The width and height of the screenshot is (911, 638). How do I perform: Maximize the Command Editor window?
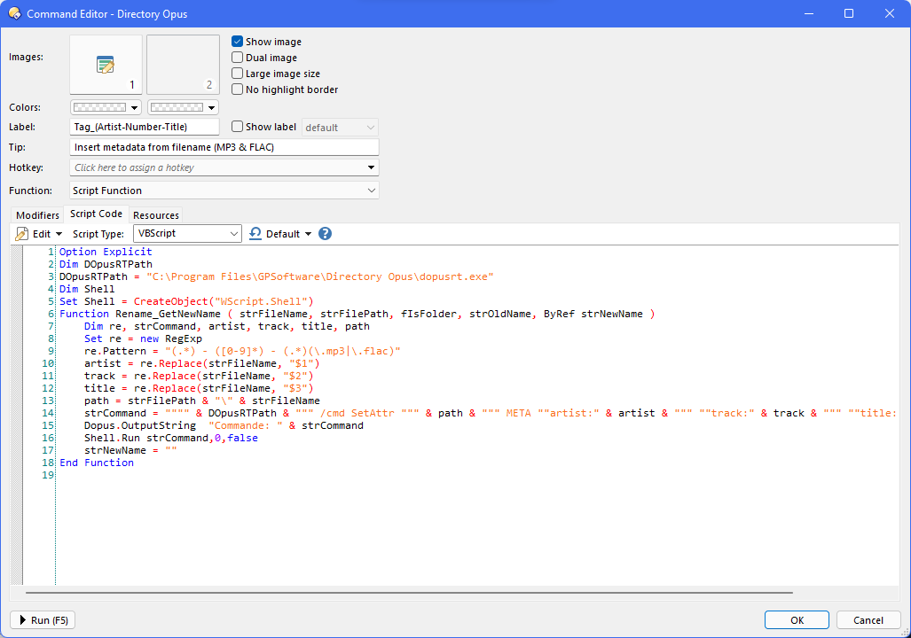(x=849, y=13)
